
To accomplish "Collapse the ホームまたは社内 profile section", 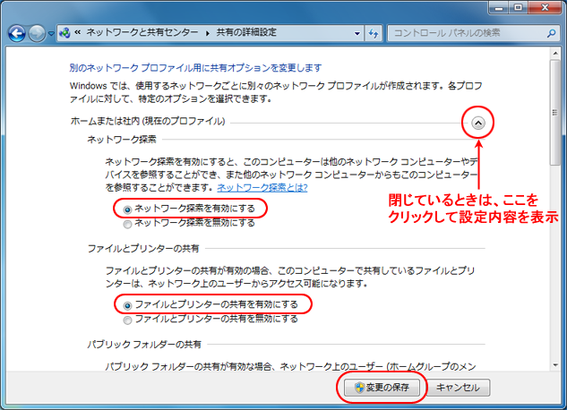I will click(478, 124).
